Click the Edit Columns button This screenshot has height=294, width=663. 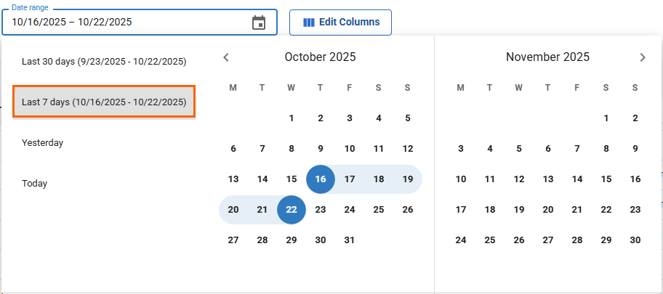coord(340,23)
